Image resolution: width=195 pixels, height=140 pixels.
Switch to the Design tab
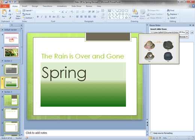pyautogui.click(x=35, y=6)
